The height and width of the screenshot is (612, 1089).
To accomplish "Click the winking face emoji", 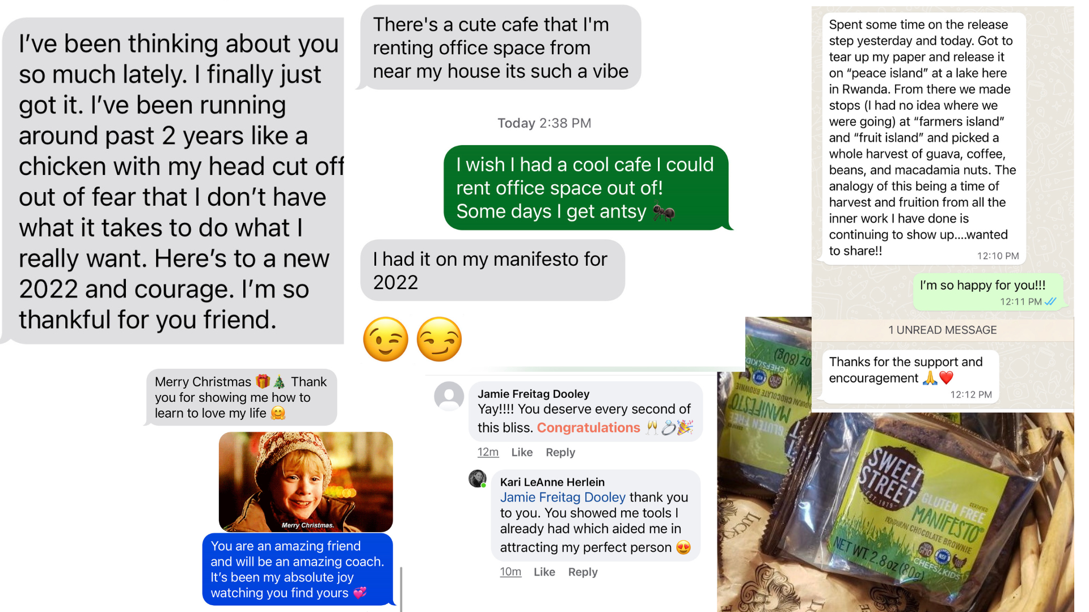I will coord(386,339).
